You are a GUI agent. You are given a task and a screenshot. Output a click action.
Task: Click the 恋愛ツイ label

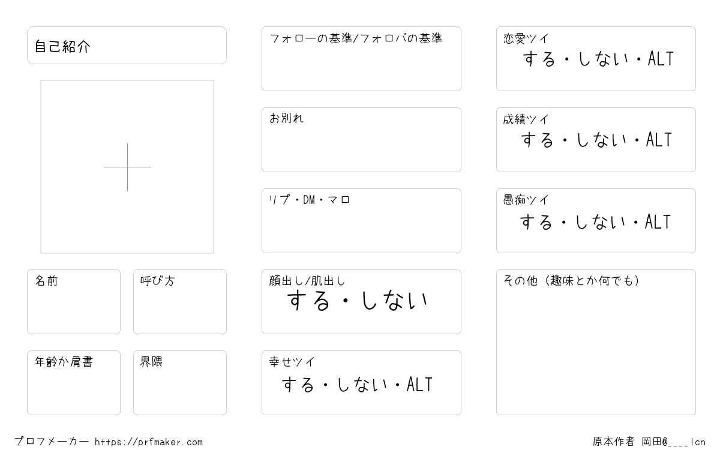[x=526, y=38]
